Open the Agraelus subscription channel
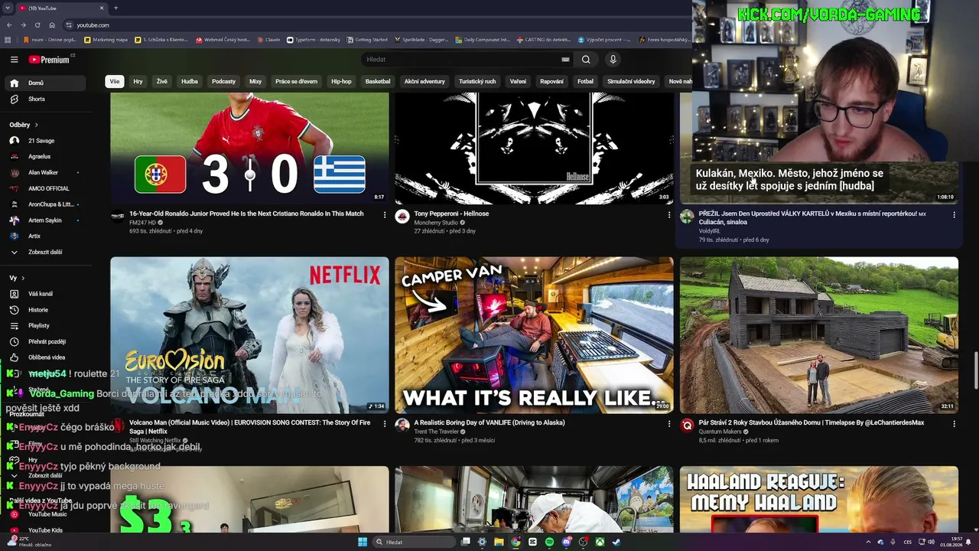This screenshot has width=979, height=551. coord(47,157)
